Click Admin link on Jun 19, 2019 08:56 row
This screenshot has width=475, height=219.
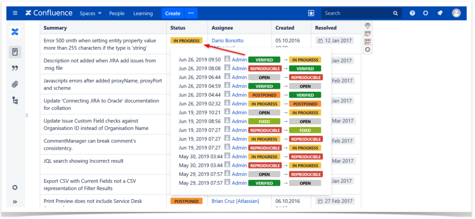click(x=239, y=121)
